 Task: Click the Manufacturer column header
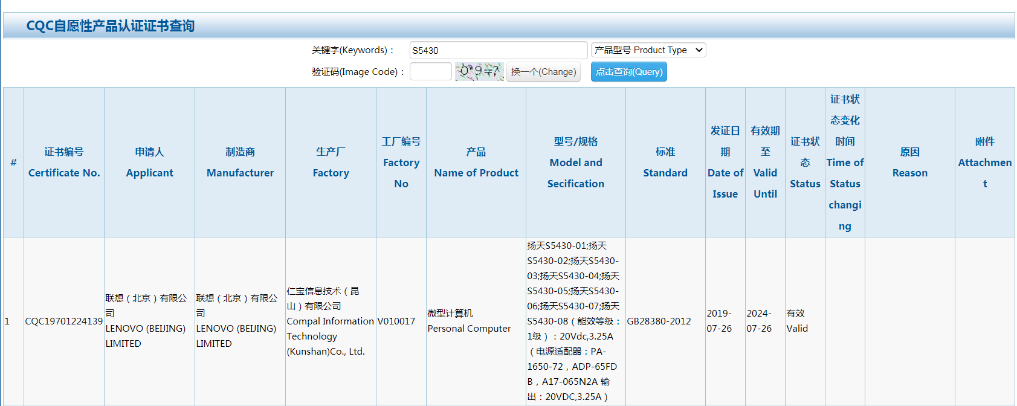point(240,162)
